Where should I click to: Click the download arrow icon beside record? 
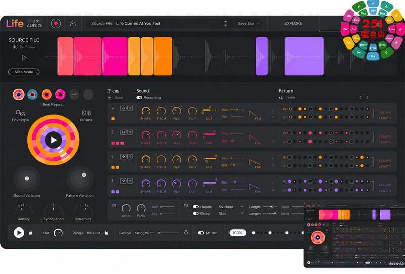click(x=73, y=23)
